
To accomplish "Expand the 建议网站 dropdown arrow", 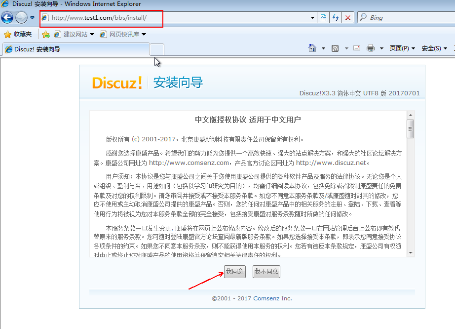I will click(92, 34).
